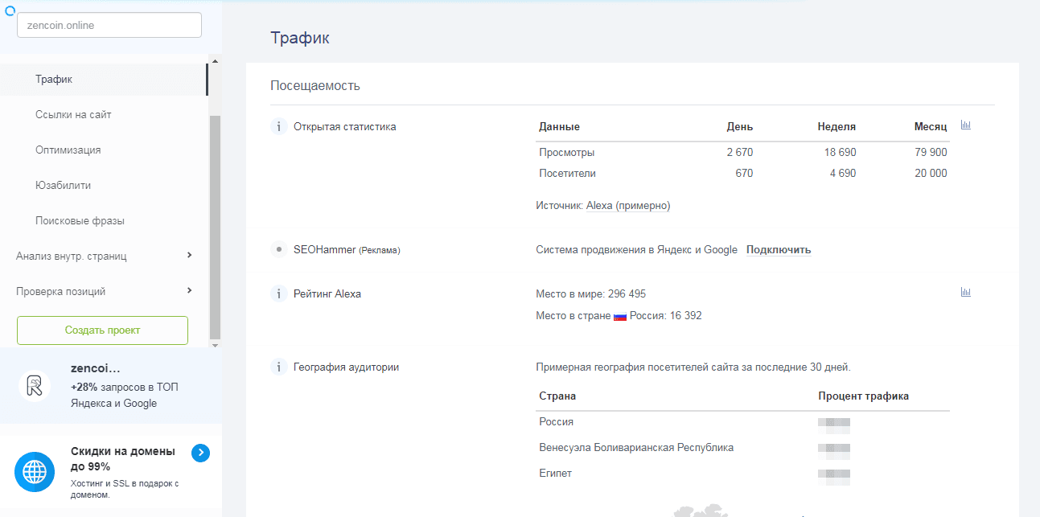Click info icon next to Открытая статистика
Screen dimensions: 1040x517
pos(278,126)
